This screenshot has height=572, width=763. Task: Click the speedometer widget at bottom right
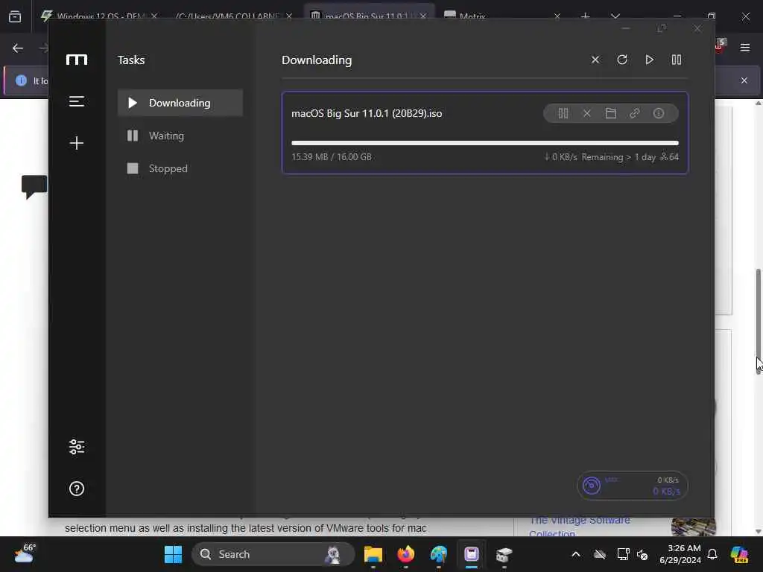click(632, 486)
